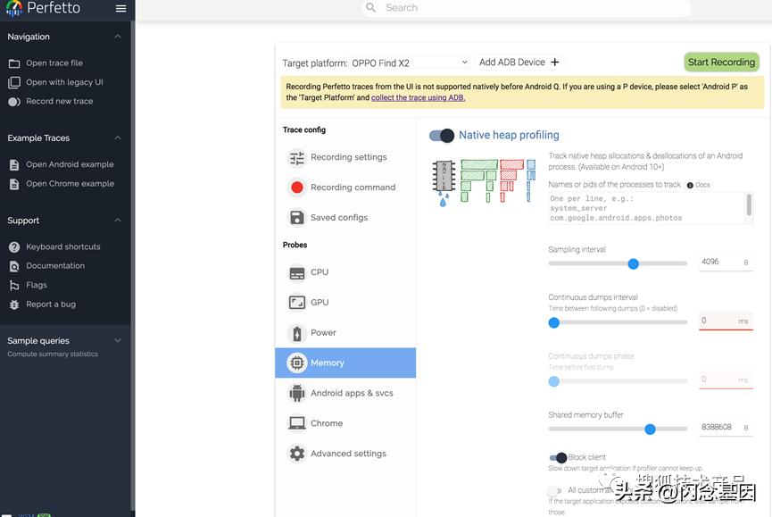Toggle the All custom allocators switch
The height and width of the screenshot is (517, 772).
pos(555,491)
